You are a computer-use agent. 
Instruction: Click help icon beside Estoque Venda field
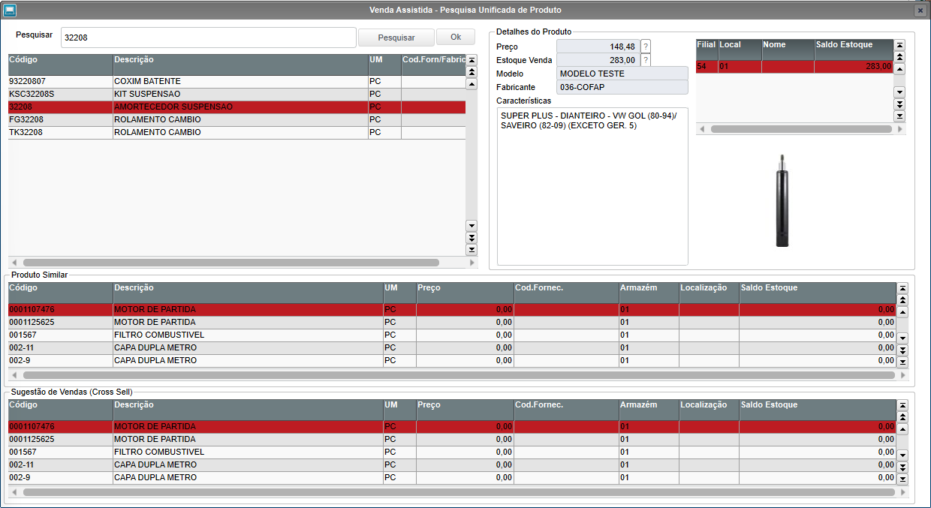(646, 60)
